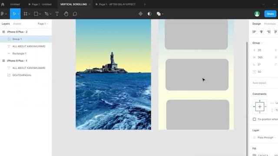Click the group icon beside Group 1
This screenshot has width=278, height=156.
tap(9, 39)
